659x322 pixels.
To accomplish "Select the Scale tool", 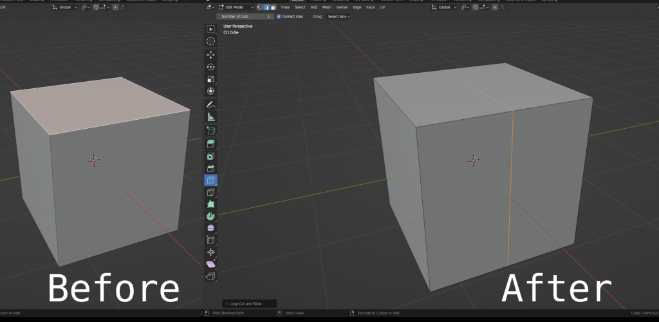I will [210, 79].
